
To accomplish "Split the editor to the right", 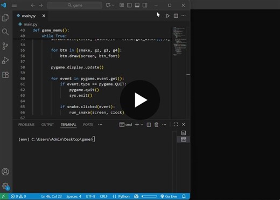I will [x=176, y=16].
